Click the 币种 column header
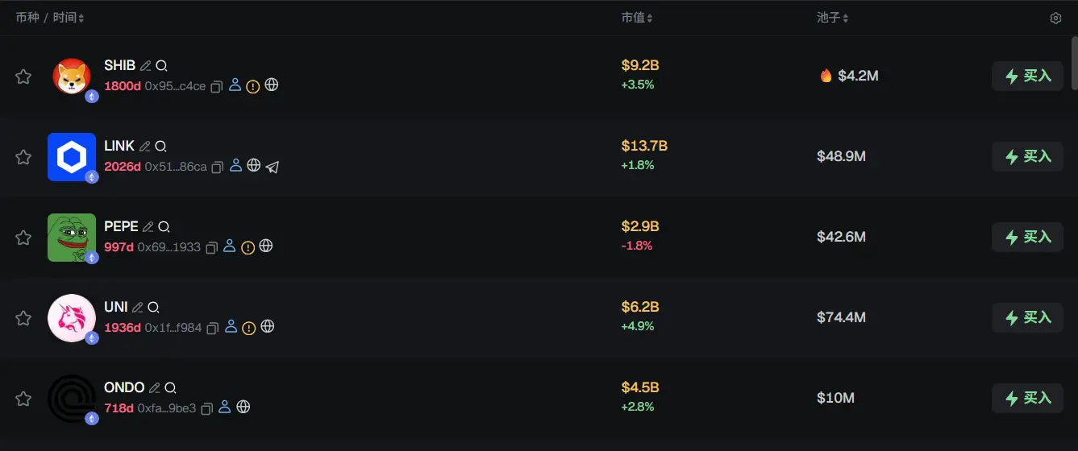Viewport: 1078px width, 451px height. coord(27,18)
